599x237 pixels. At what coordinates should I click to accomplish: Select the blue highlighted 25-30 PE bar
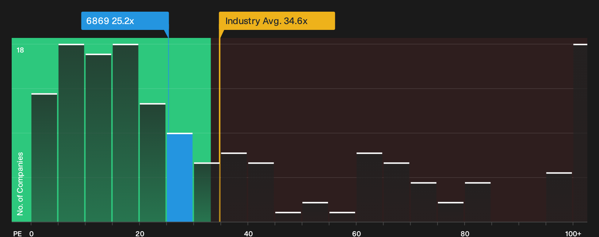[x=180, y=178]
